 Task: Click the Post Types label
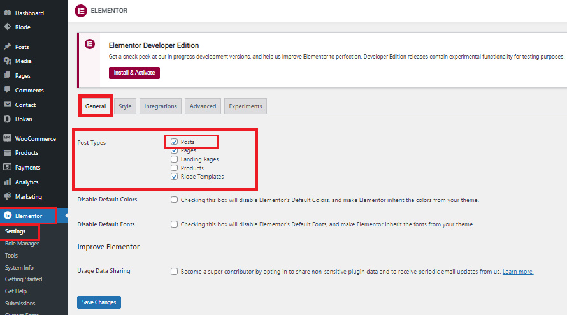pos(92,143)
